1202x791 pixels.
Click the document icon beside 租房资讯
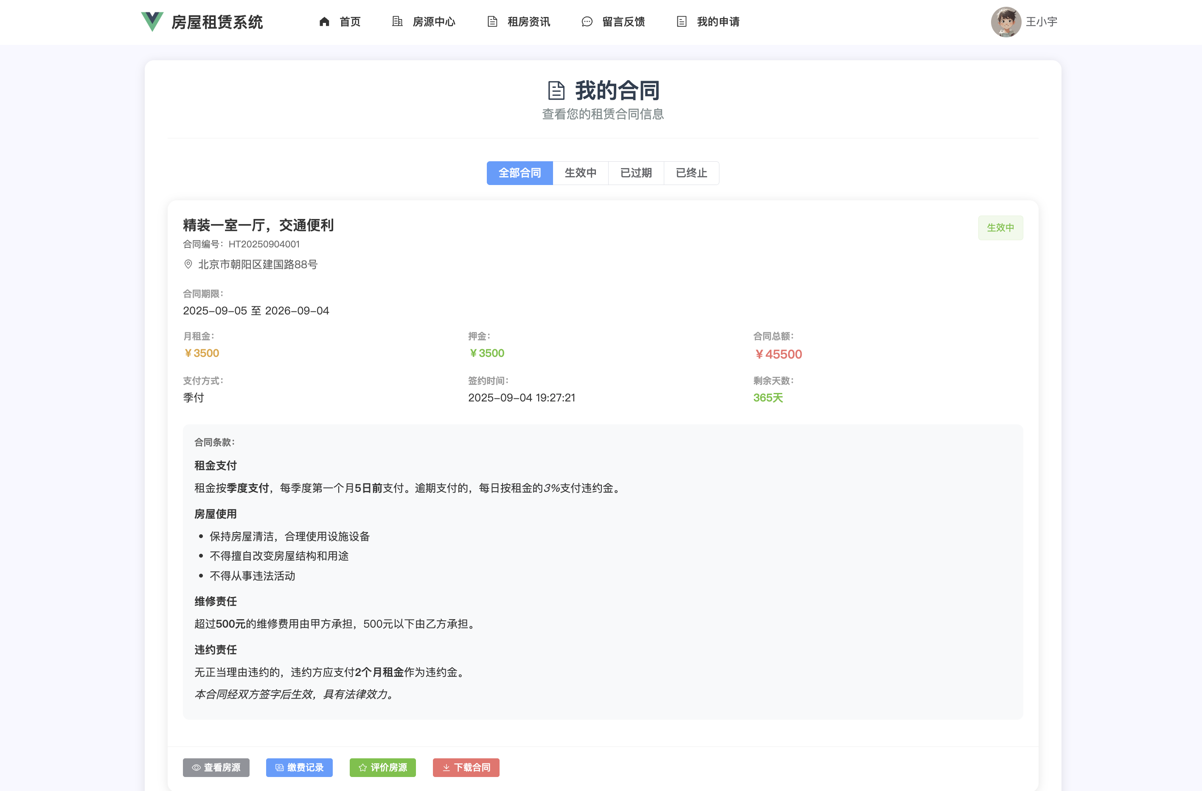(492, 22)
